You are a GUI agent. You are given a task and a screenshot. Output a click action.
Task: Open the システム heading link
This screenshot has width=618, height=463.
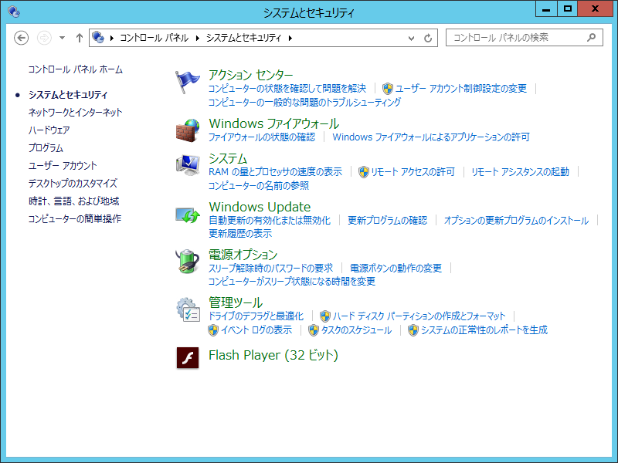coord(228,158)
